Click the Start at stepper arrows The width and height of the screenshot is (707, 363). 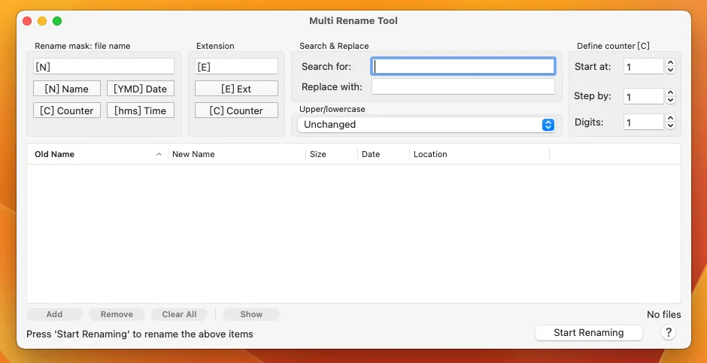[670, 67]
